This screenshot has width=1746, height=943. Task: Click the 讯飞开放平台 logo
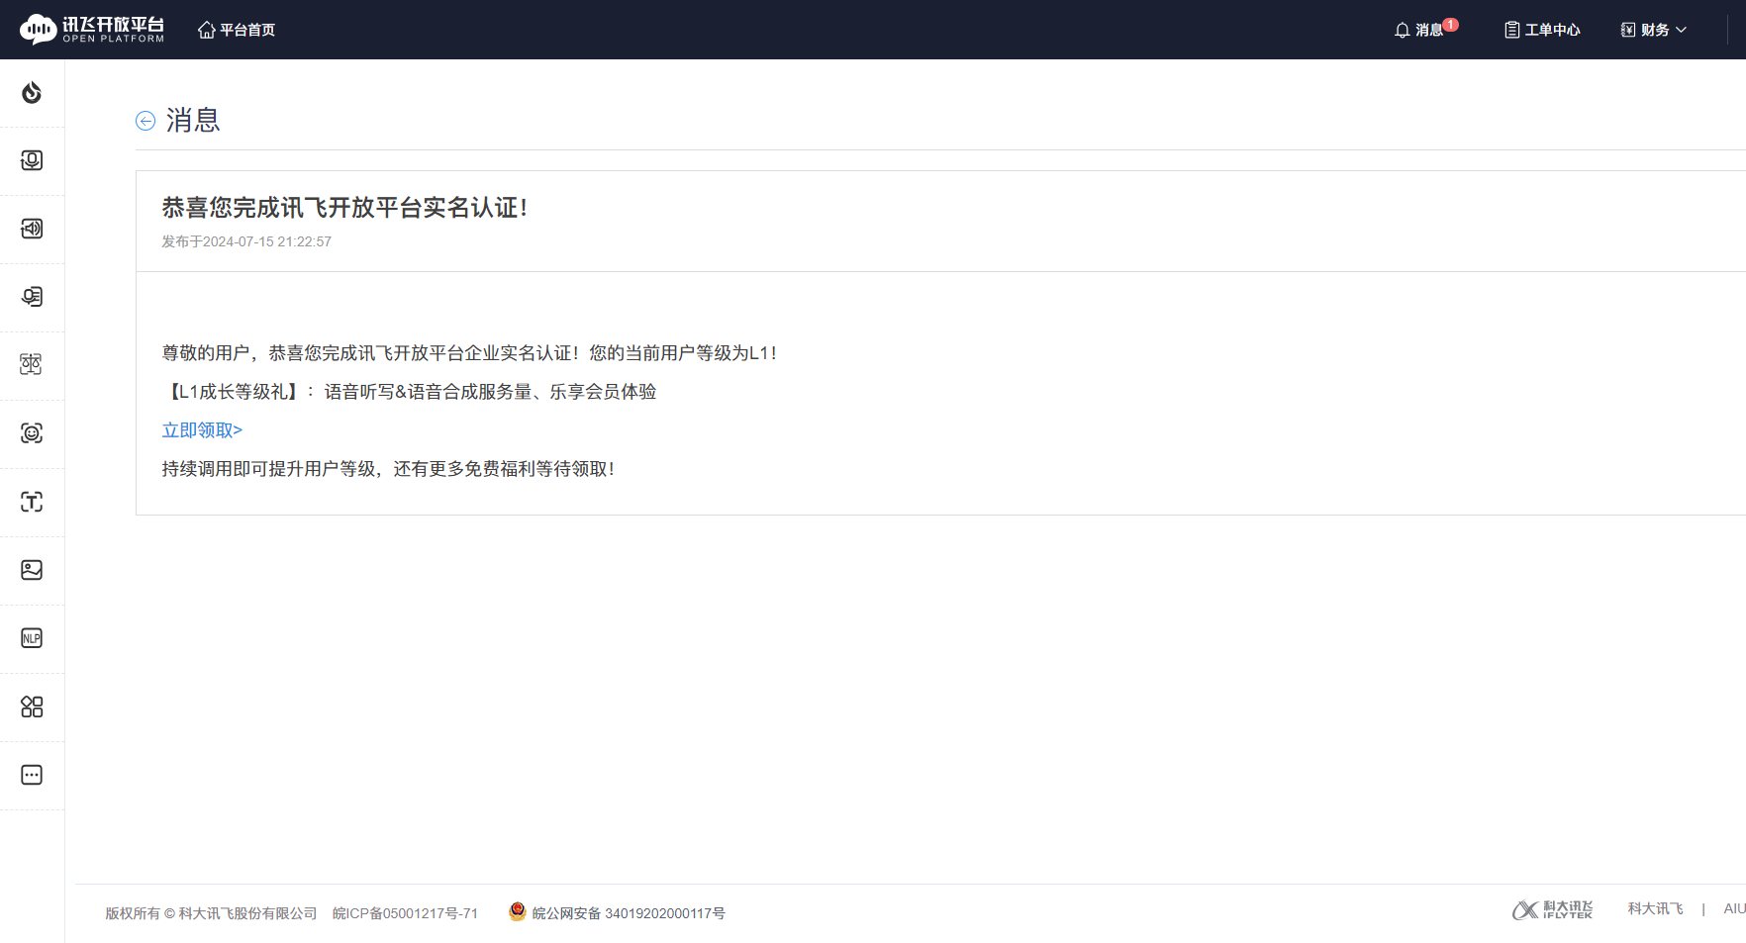[x=92, y=30]
